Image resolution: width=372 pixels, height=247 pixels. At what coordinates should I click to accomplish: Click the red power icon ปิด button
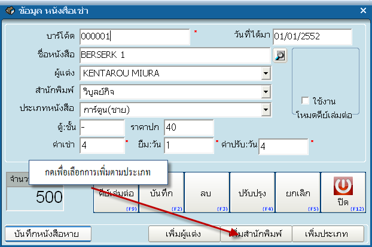(343, 193)
